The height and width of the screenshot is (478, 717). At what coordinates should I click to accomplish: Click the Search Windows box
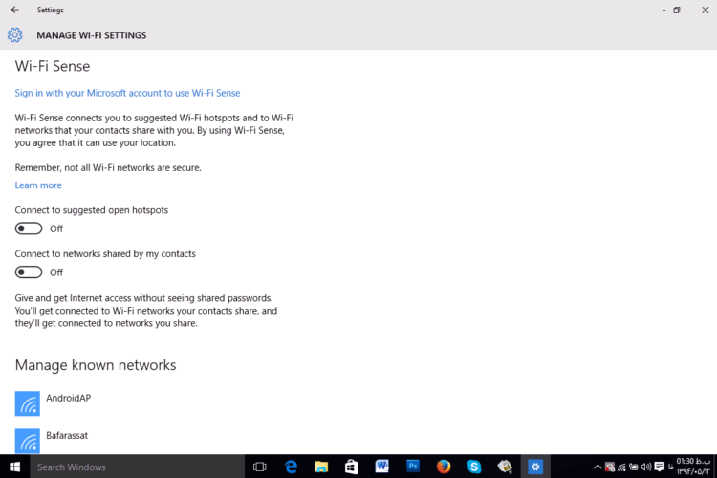pyautogui.click(x=137, y=467)
